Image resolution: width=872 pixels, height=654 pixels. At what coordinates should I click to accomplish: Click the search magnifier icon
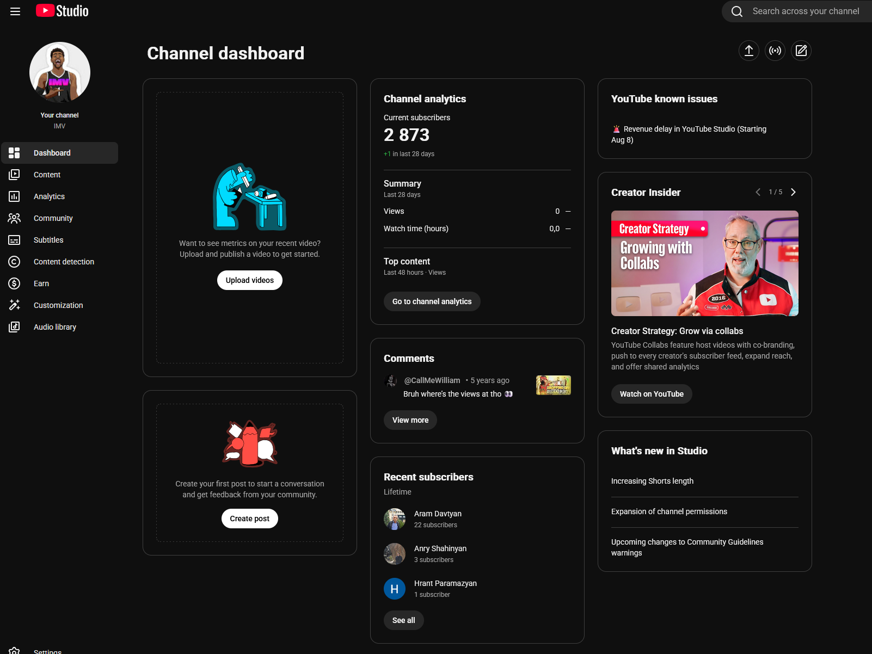click(x=737, y=11)
